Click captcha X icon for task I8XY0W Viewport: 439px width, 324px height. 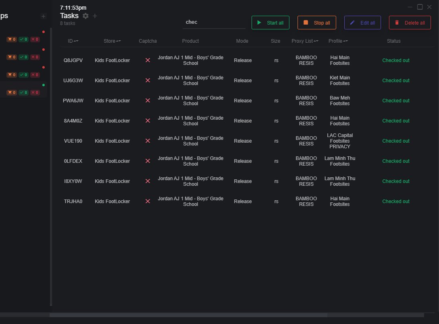tap(148, 181)
